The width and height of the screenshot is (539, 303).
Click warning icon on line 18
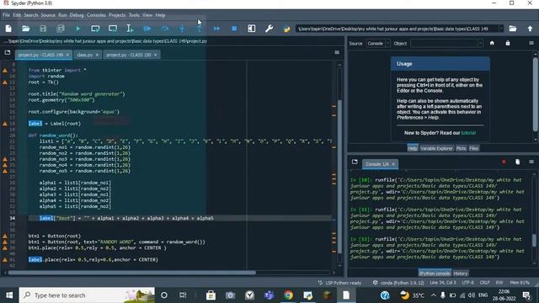point(5,124)
